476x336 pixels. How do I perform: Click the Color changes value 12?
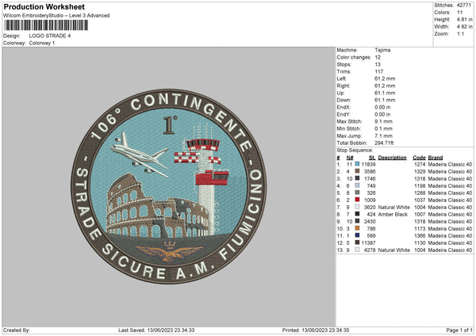378,57
